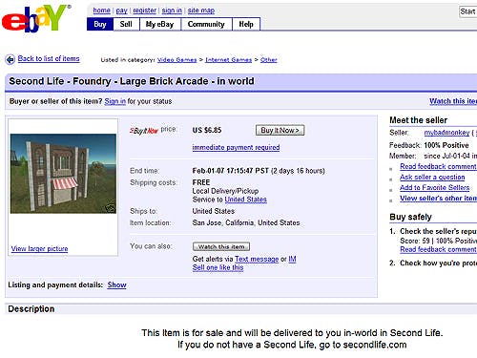Click the Buy safely heading
This screenshot has height=358, width=477.
[410, 217]
